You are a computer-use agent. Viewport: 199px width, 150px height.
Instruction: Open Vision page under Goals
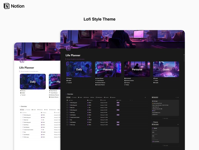[156, 81]
